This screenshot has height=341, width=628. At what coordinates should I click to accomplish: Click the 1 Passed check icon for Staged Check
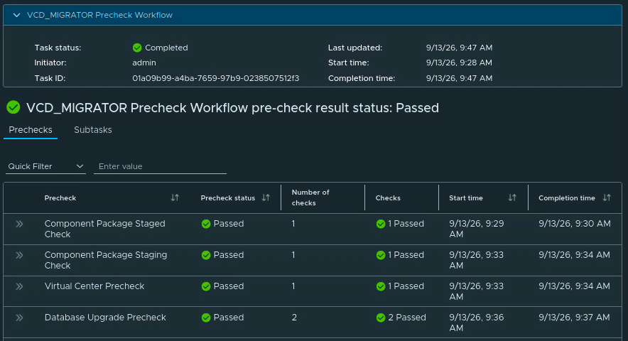[x=381, y=224]
